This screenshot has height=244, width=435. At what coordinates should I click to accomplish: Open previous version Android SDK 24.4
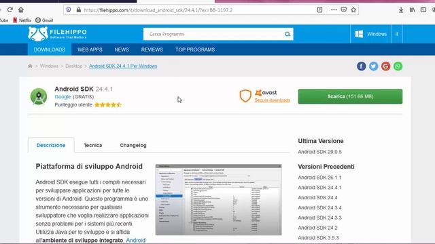coord(317,197)
